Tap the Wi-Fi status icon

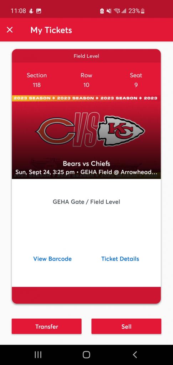click(117, 11)
